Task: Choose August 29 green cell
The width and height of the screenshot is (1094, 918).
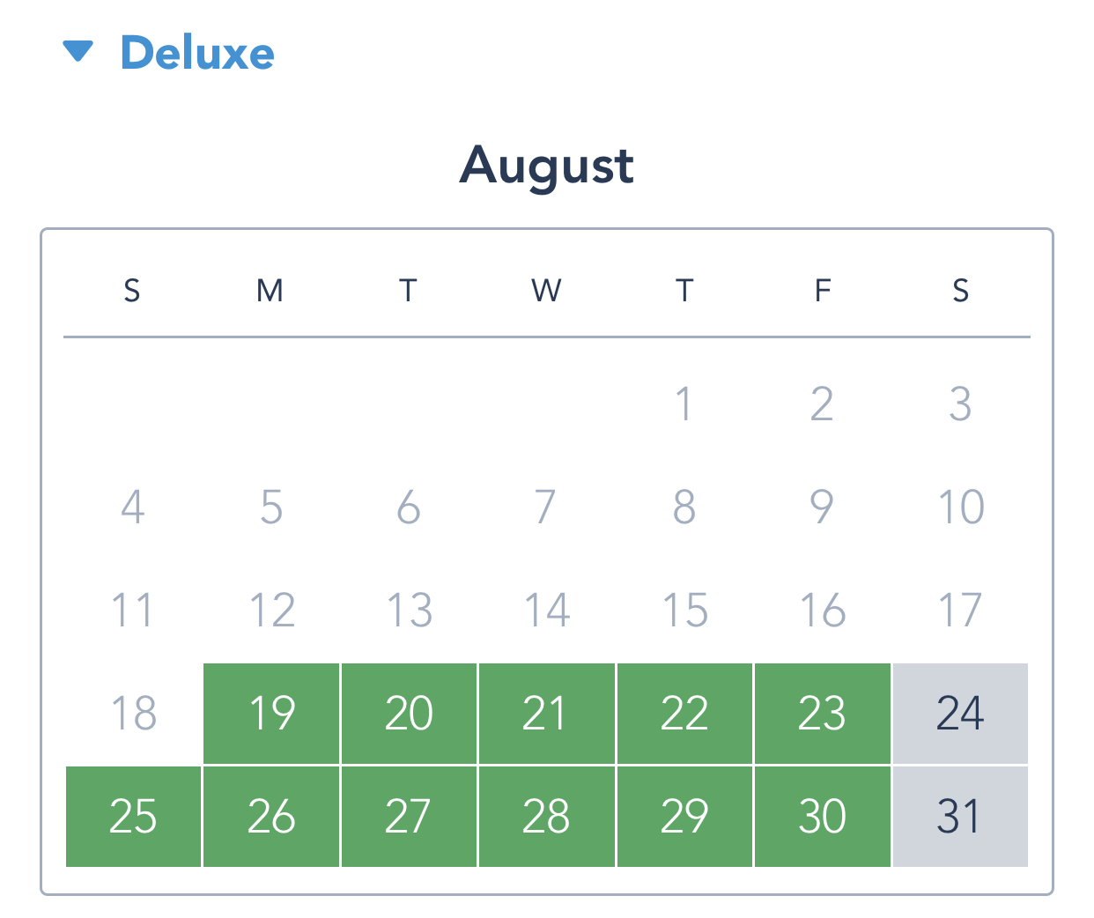Action: tap(684, 816)
